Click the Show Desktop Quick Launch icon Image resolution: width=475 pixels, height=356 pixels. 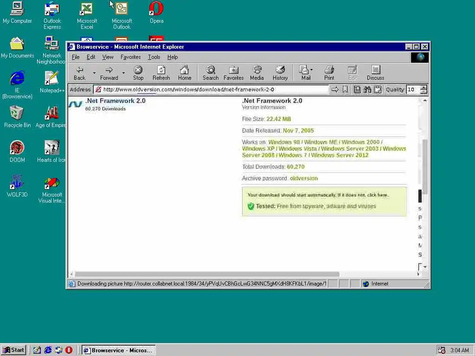[x=37, y=350]
